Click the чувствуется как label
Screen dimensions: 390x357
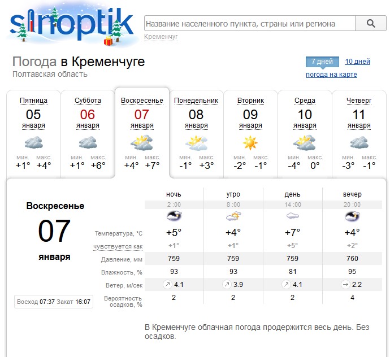point(118,246)
